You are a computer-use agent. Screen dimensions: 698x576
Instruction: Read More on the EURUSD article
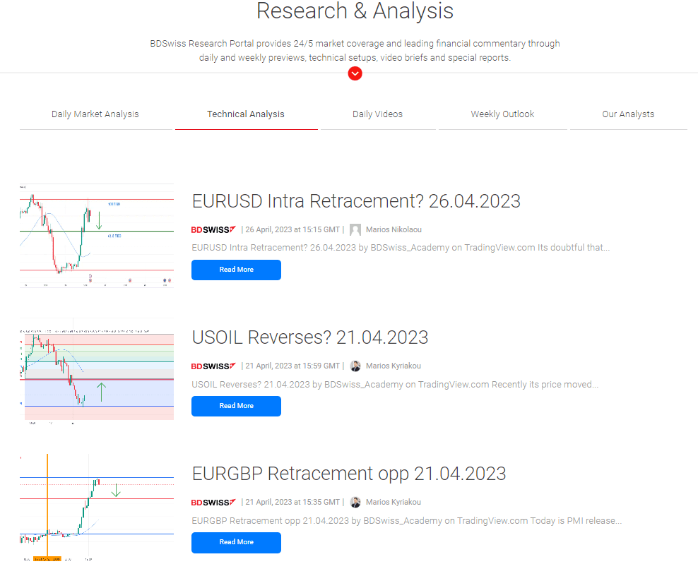point(237,270)
